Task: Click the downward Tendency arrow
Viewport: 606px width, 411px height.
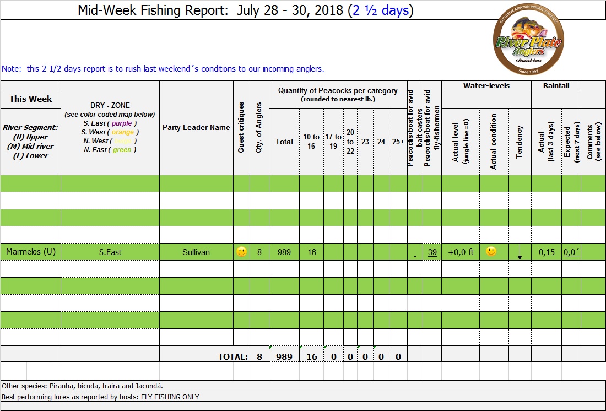Action: [519, 253]
